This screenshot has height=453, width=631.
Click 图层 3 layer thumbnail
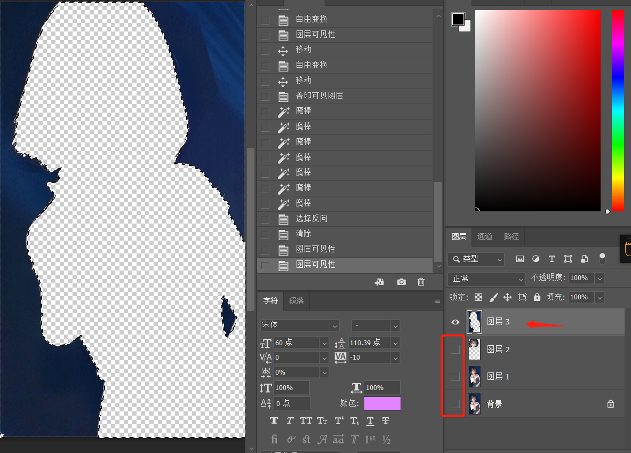(x=475, y=322)
